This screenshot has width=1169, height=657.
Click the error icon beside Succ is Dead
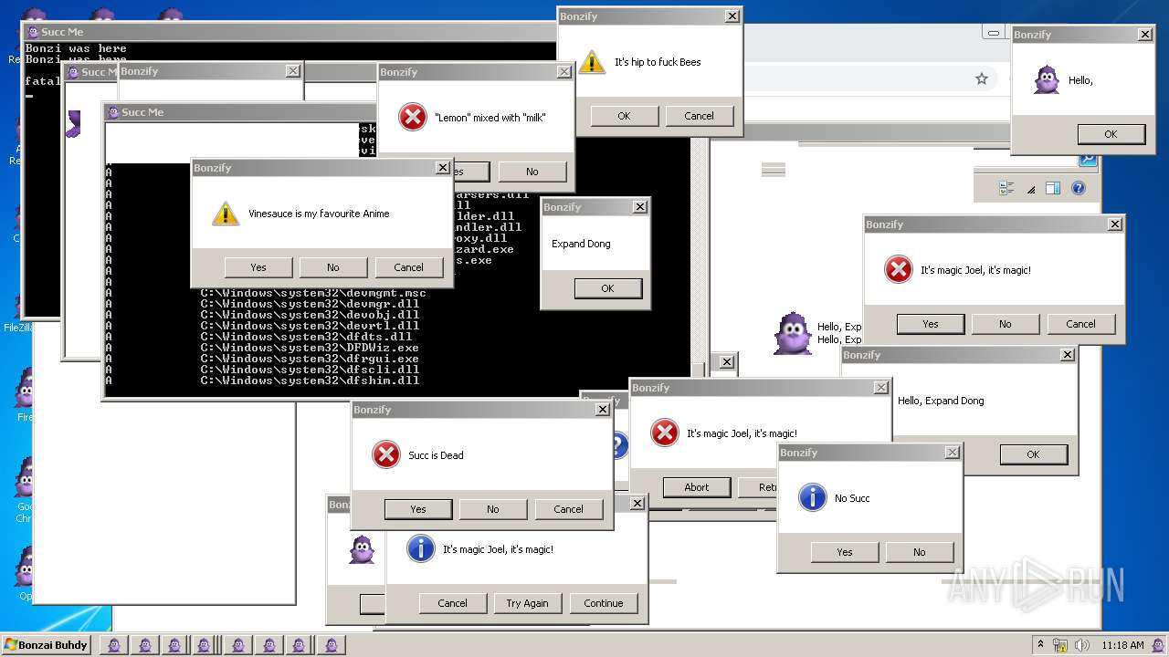(x=386, y=454)
